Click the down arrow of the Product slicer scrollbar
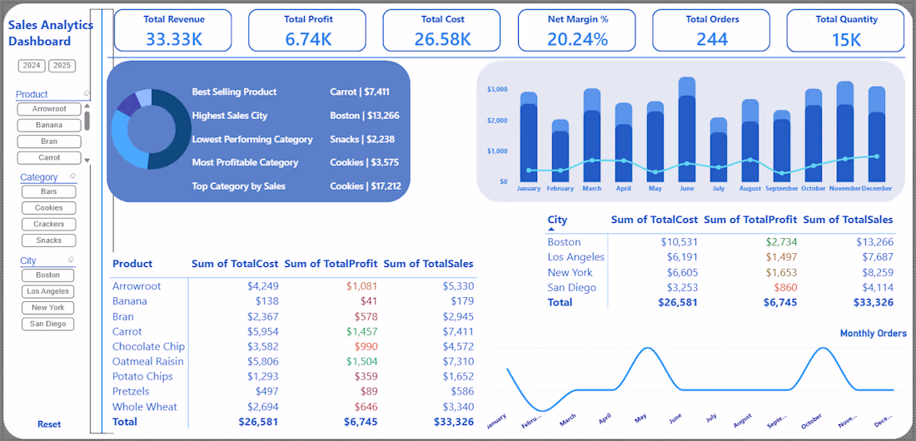The width and height of the screenshot is (916, 441). 87,160
